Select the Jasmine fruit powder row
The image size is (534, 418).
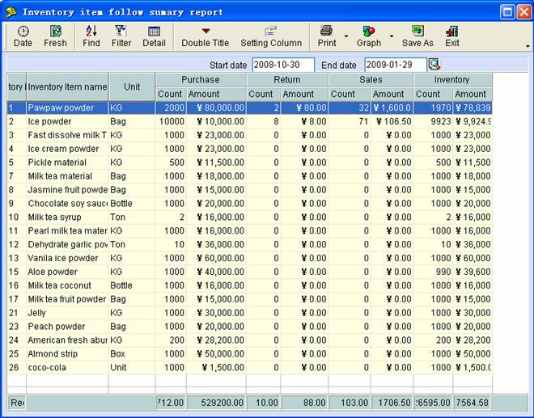250,190
